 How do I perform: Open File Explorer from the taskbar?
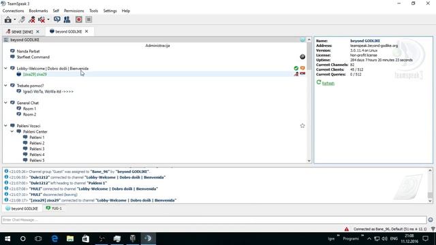(70, 239)
